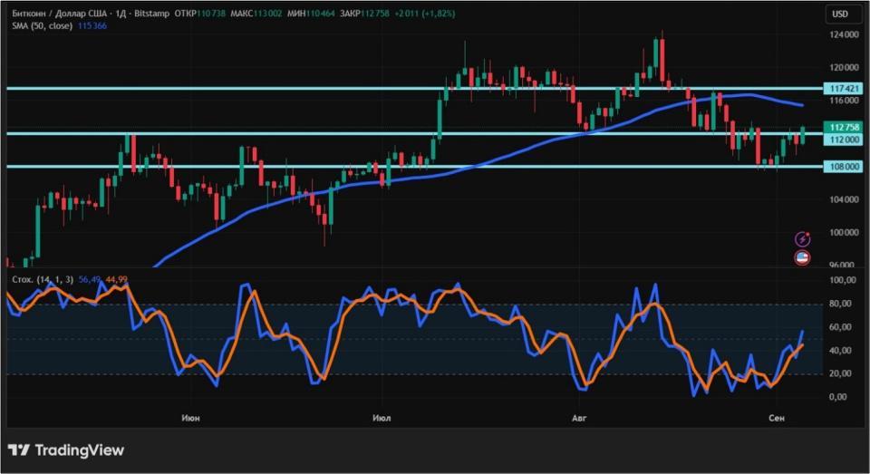
Task: Click the purple lightning bolt event icon
Action: coord(802,239)
